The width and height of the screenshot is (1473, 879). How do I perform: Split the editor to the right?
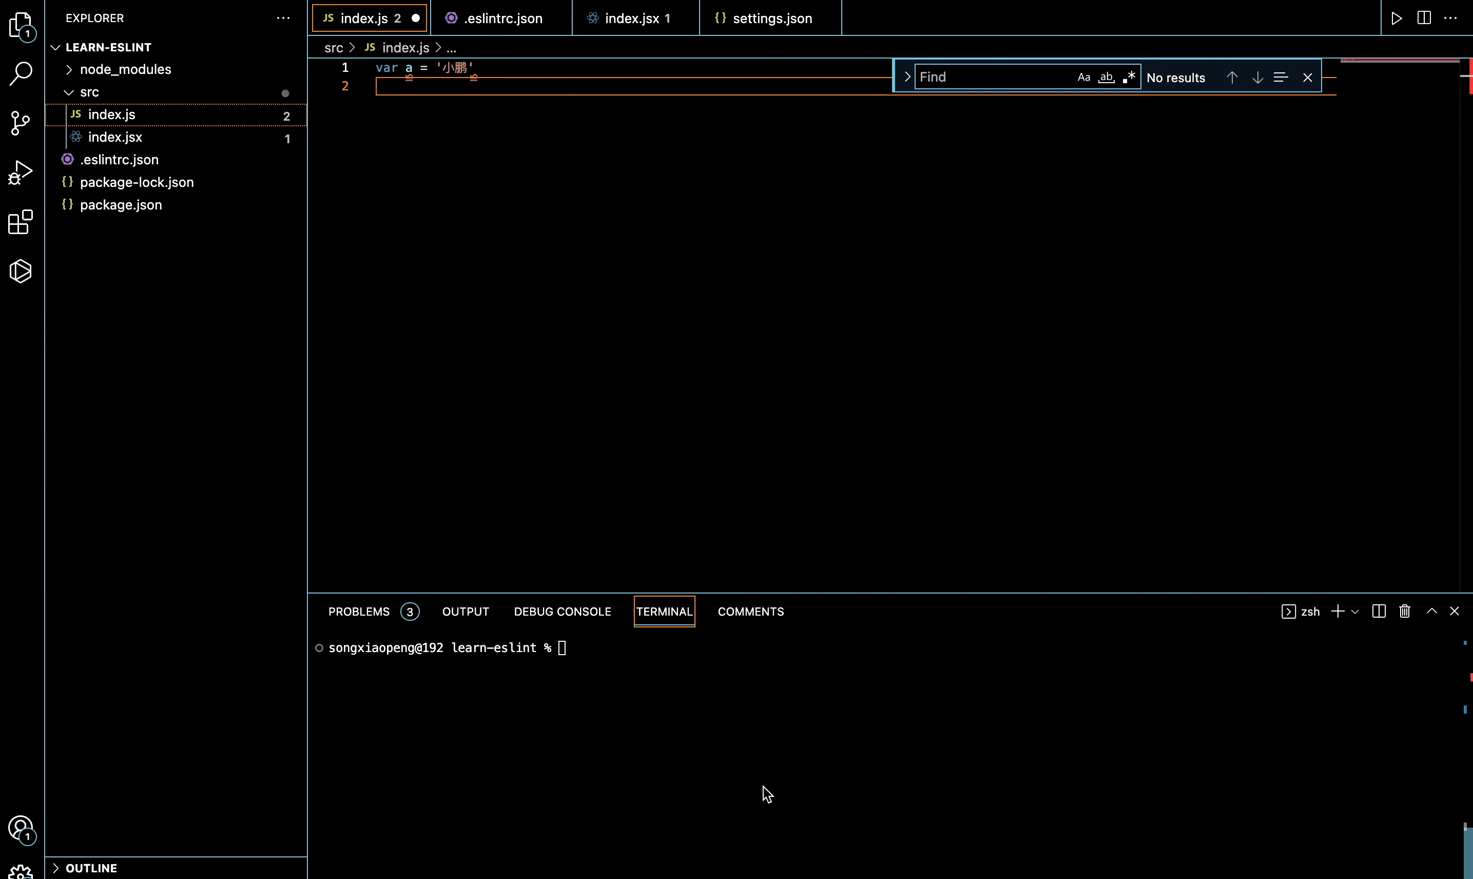1424,18
